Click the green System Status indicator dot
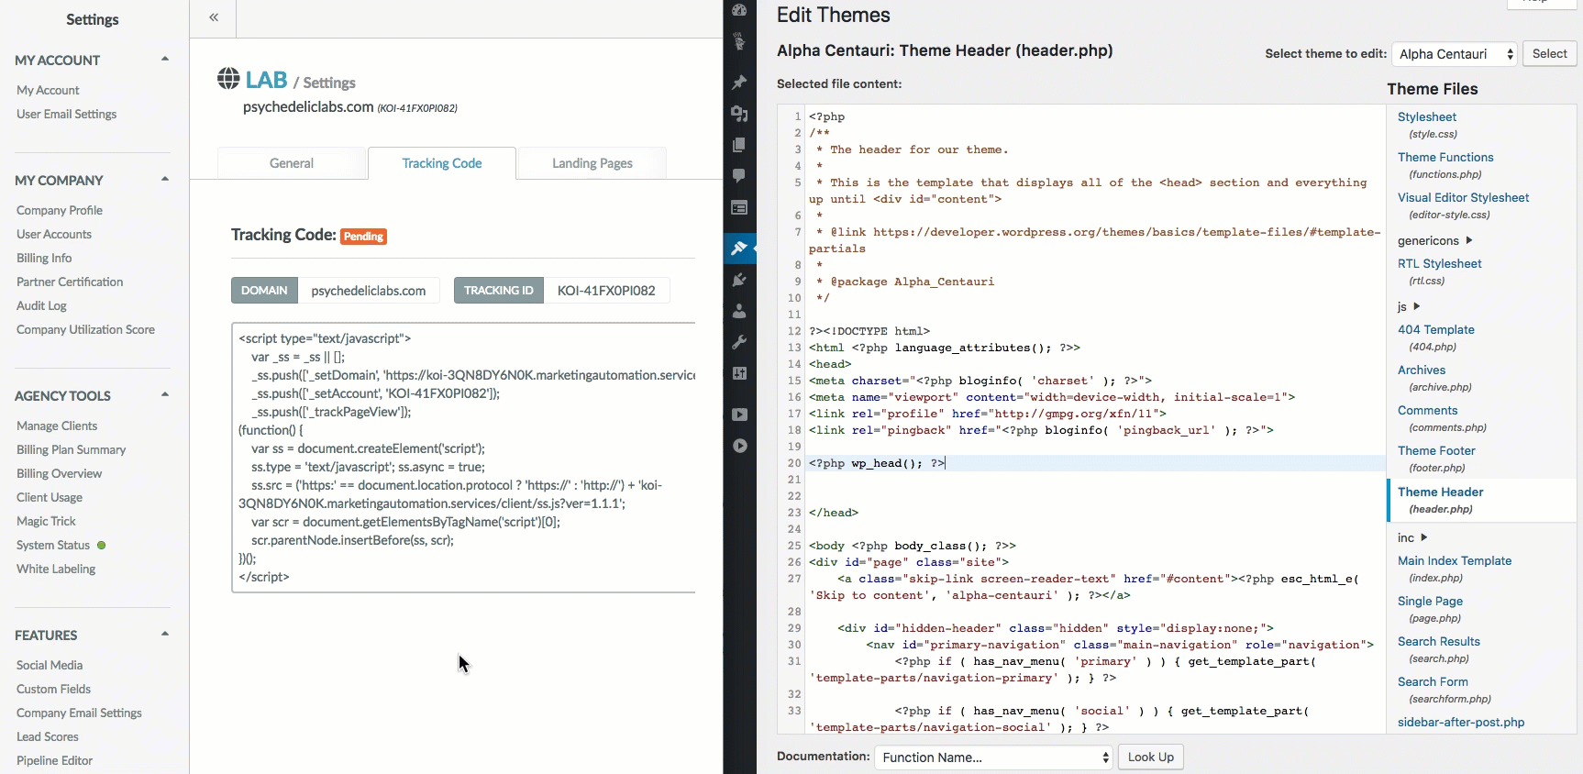 102,545
